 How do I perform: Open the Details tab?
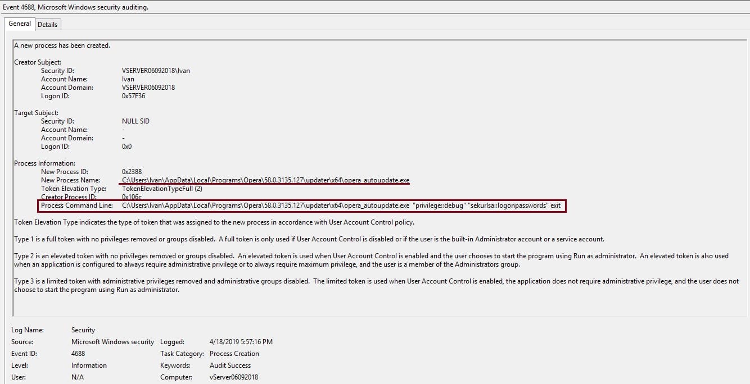click(x=48, y=25)
